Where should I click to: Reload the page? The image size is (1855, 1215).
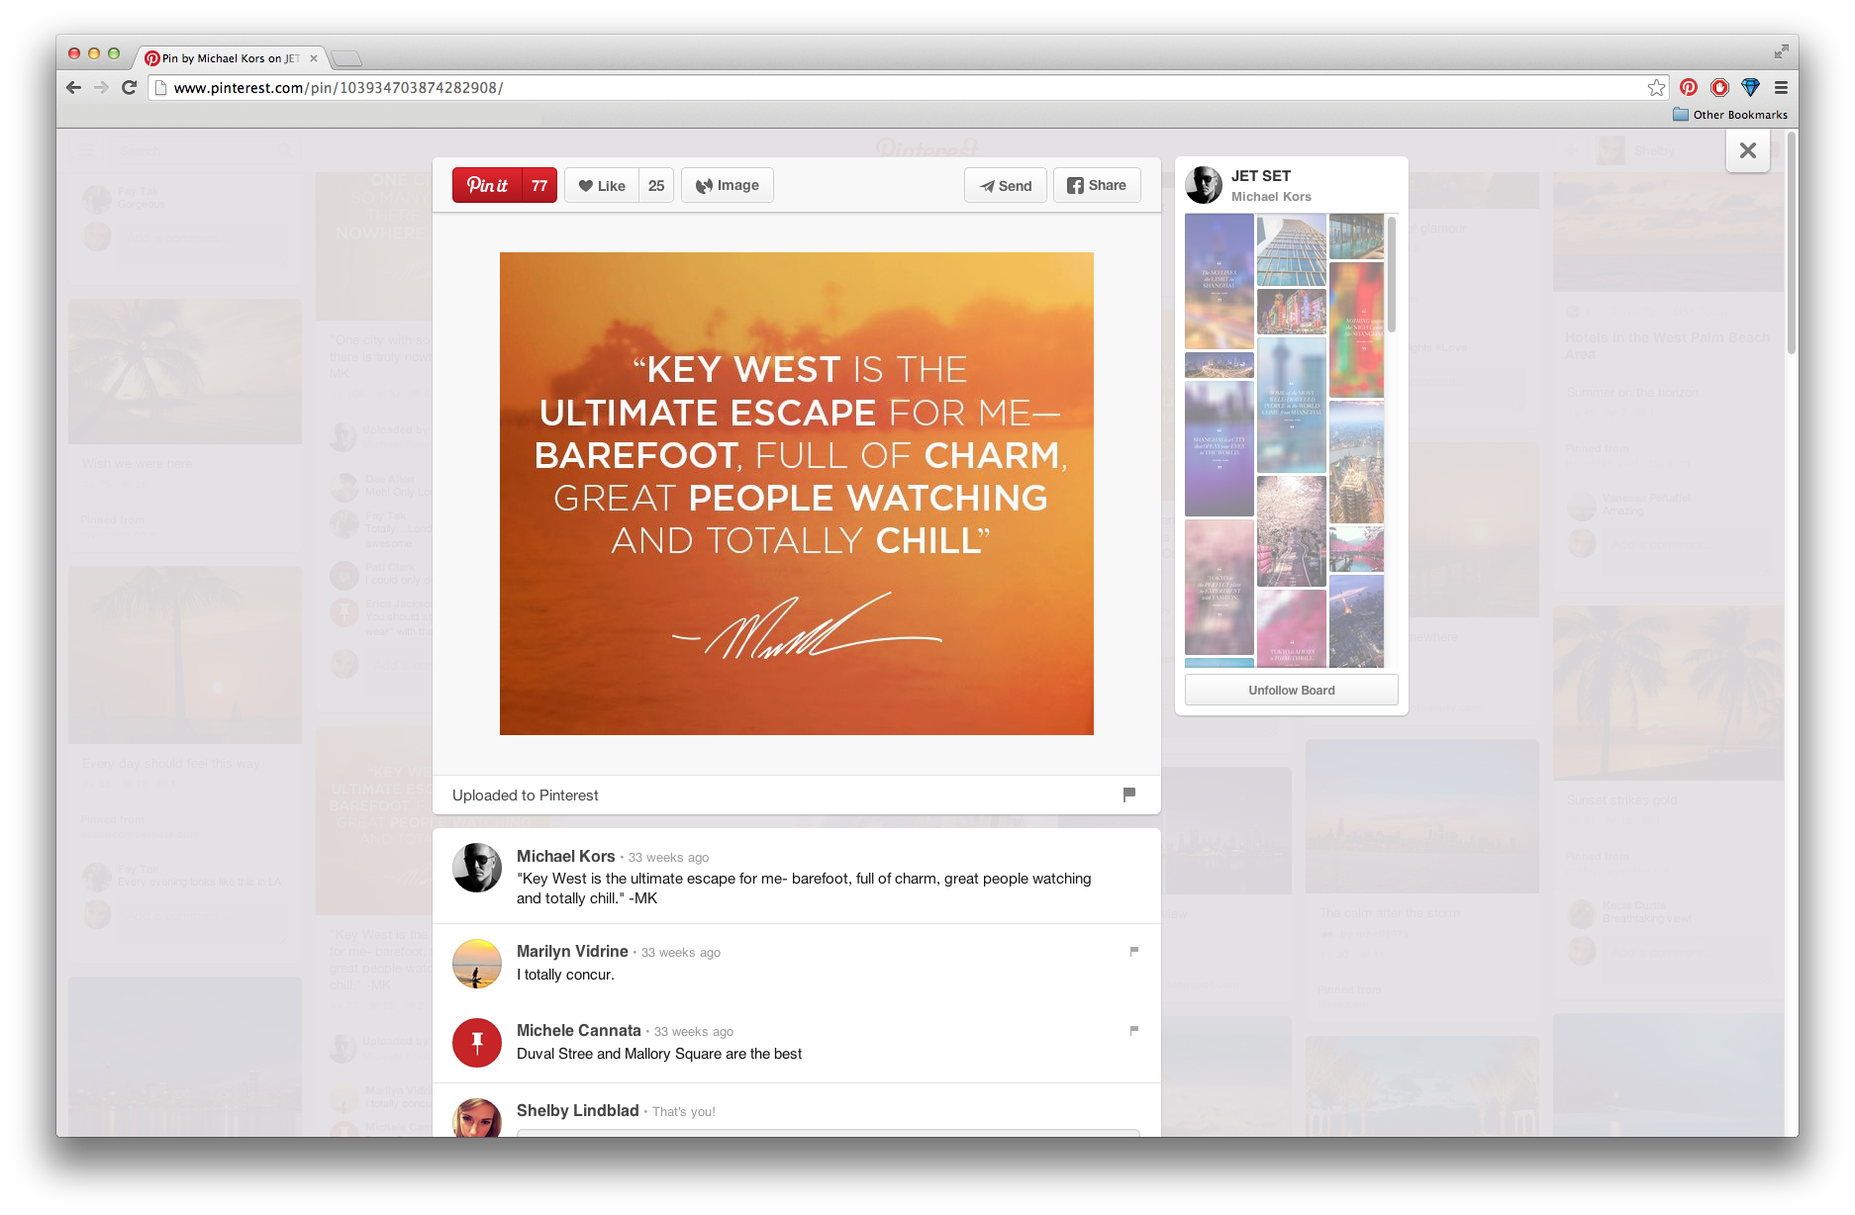pos(129,87)
